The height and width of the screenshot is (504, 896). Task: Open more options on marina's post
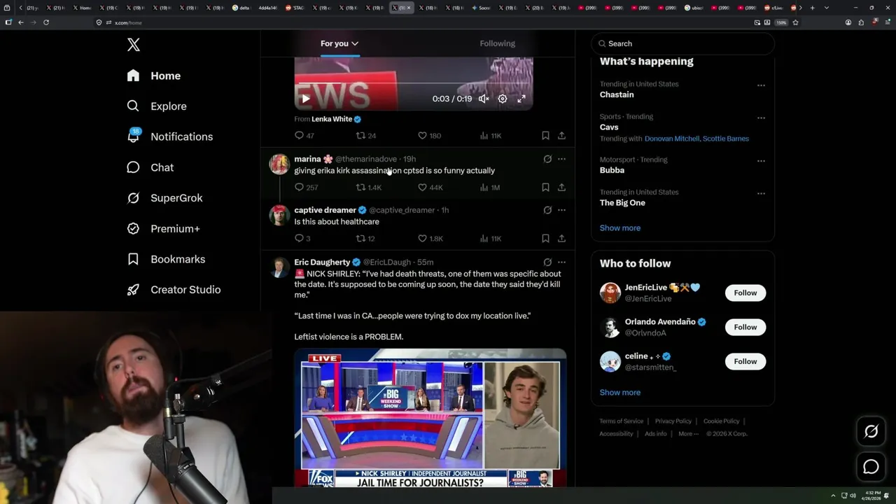coord(561,159)
